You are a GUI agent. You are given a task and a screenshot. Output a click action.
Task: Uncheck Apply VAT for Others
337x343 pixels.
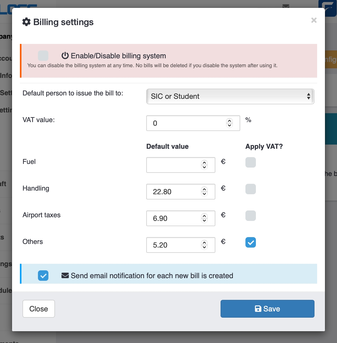tap(250, 242)
